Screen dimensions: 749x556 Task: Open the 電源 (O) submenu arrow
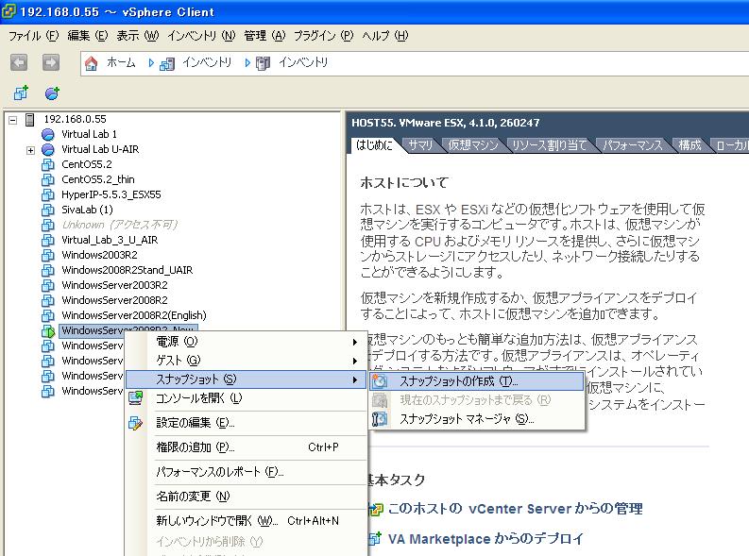(355, 342)
